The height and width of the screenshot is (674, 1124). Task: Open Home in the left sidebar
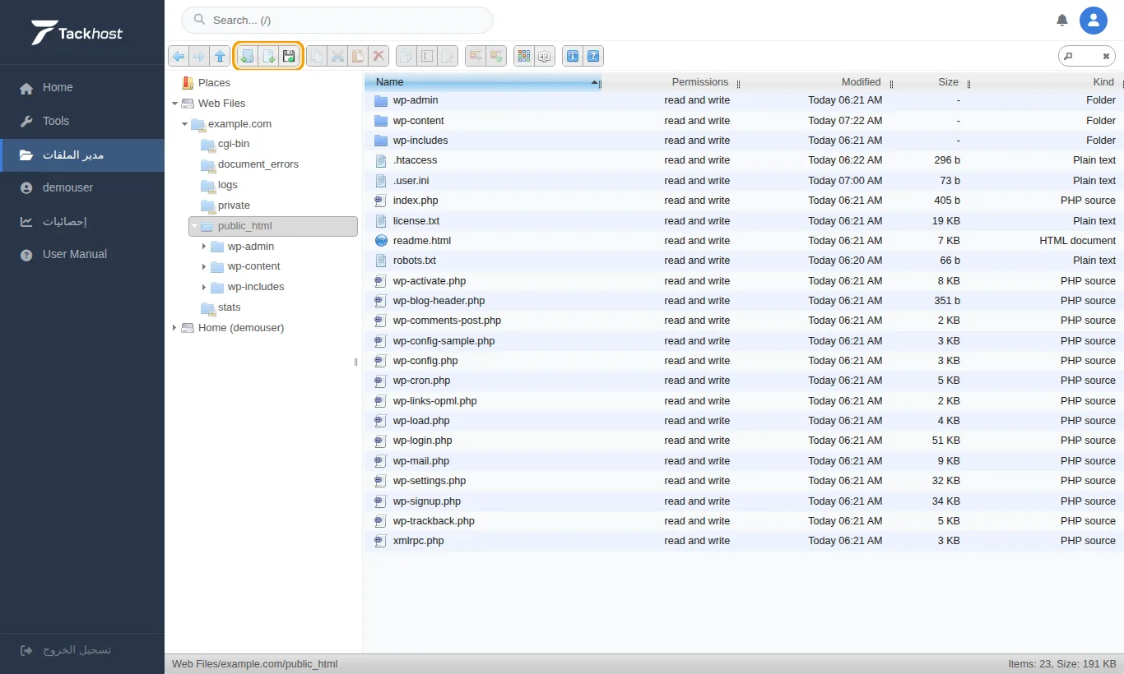pyautogui.click(x=82, y=87)
